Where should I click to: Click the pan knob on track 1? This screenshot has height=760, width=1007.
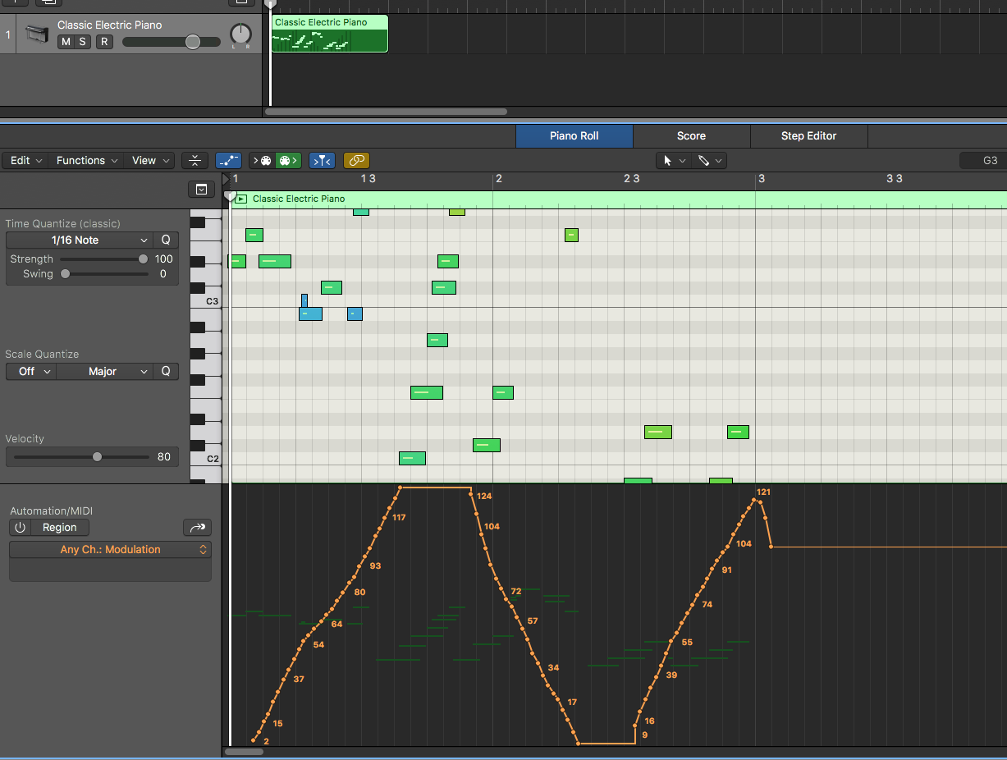pos(240,34)
